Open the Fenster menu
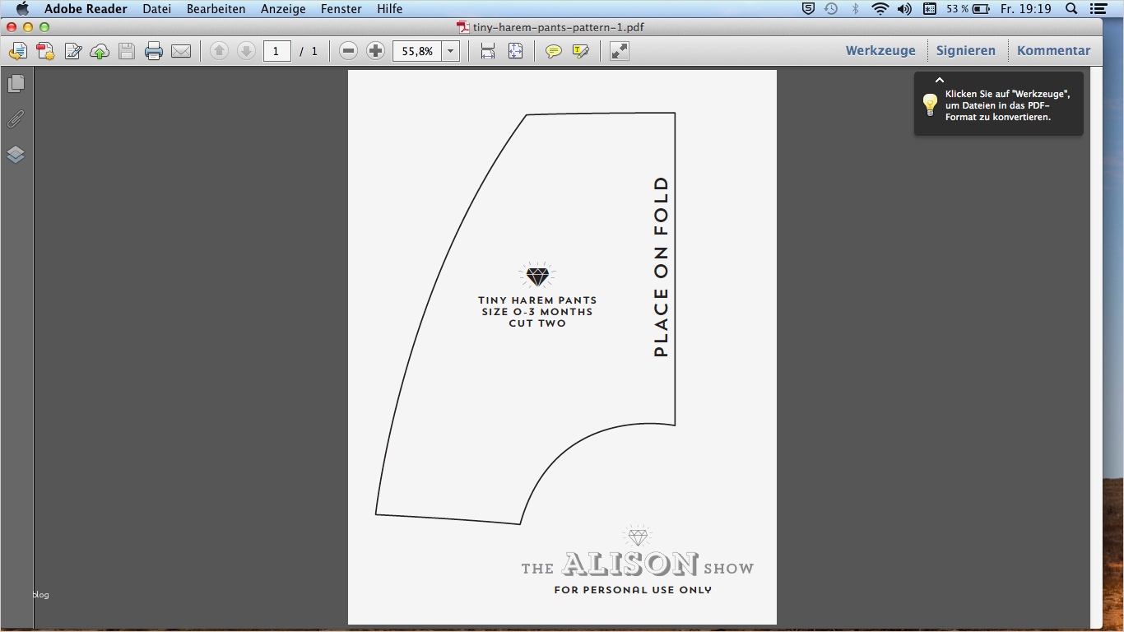 (x=341, y=9)
